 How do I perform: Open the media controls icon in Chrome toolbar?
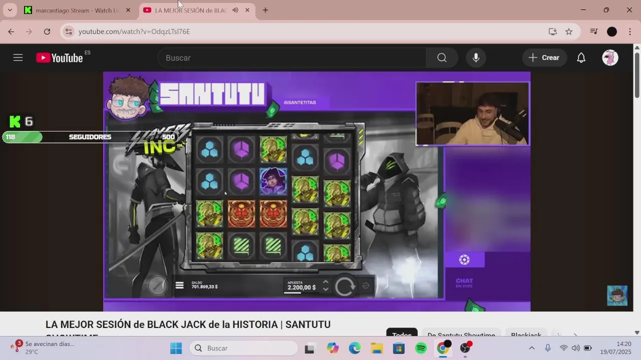point(594,31)
